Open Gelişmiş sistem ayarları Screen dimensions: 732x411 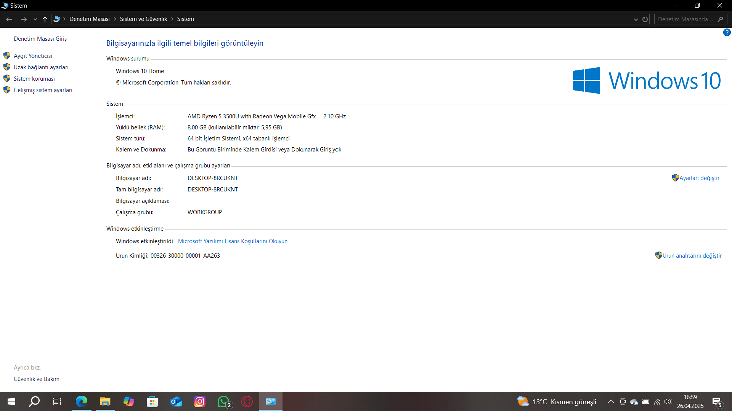click(x=43, y=90)
